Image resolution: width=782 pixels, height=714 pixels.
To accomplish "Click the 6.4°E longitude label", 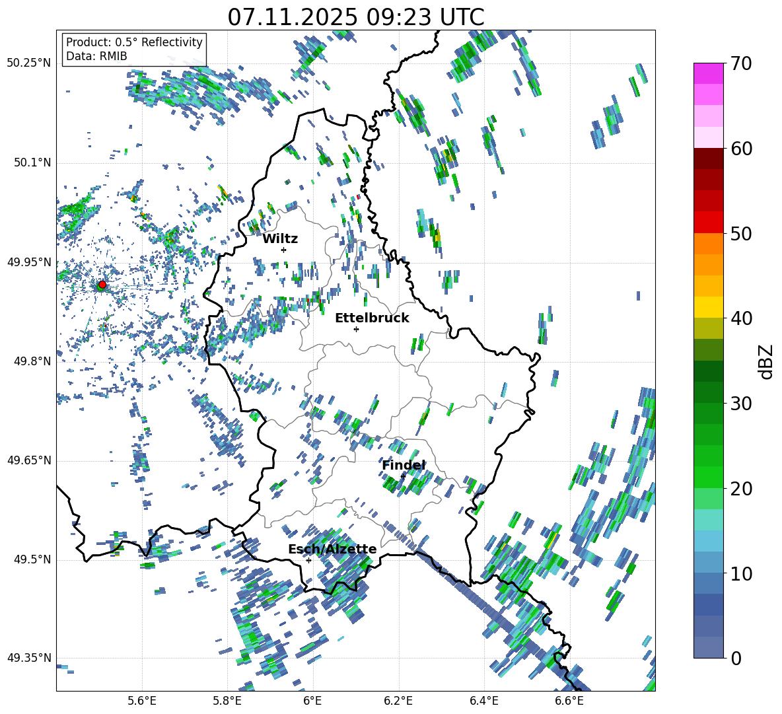I will (483, 701).
